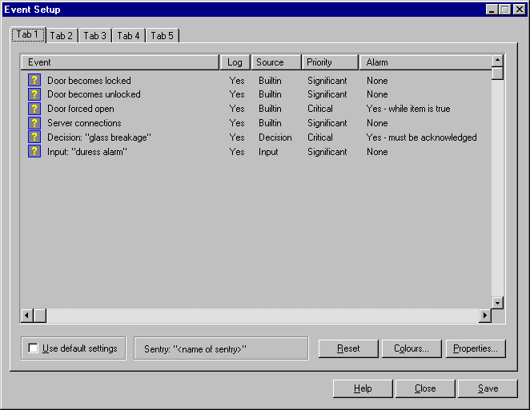530x410 pixels.
Task: Go to Tab 5
Action: click(x=163, y=36)
